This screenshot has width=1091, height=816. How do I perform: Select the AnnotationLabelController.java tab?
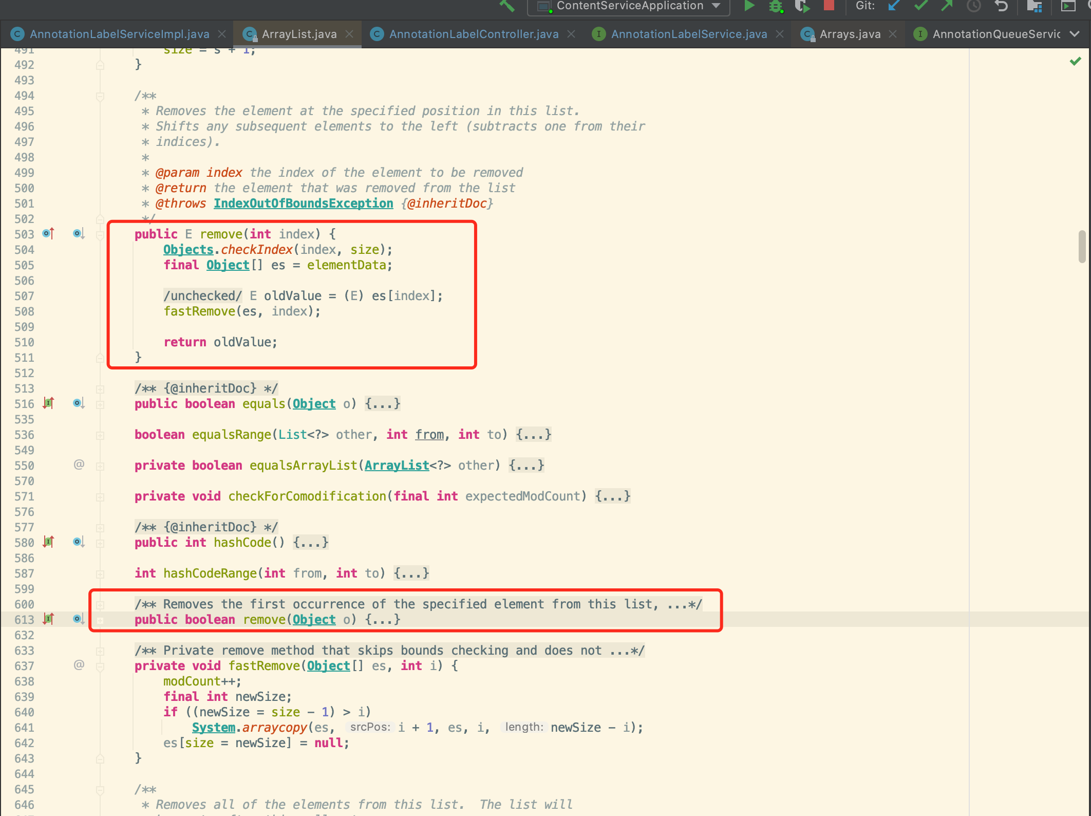point(469,34)
